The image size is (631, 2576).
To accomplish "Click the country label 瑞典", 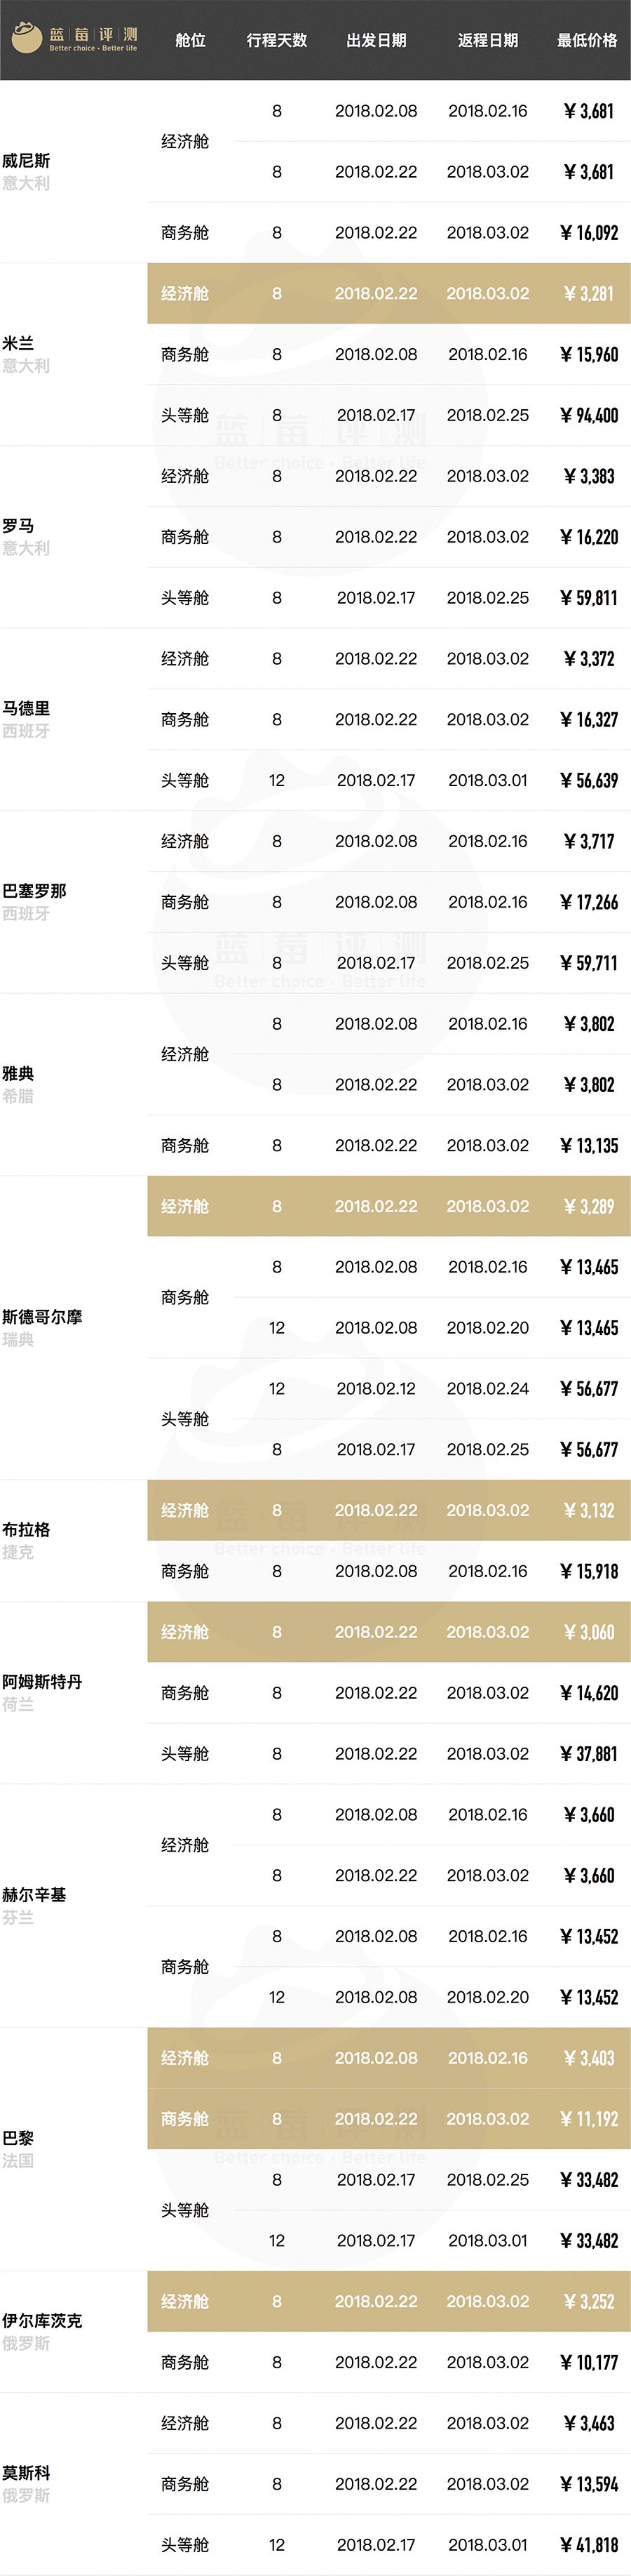I will point(18,1339).
